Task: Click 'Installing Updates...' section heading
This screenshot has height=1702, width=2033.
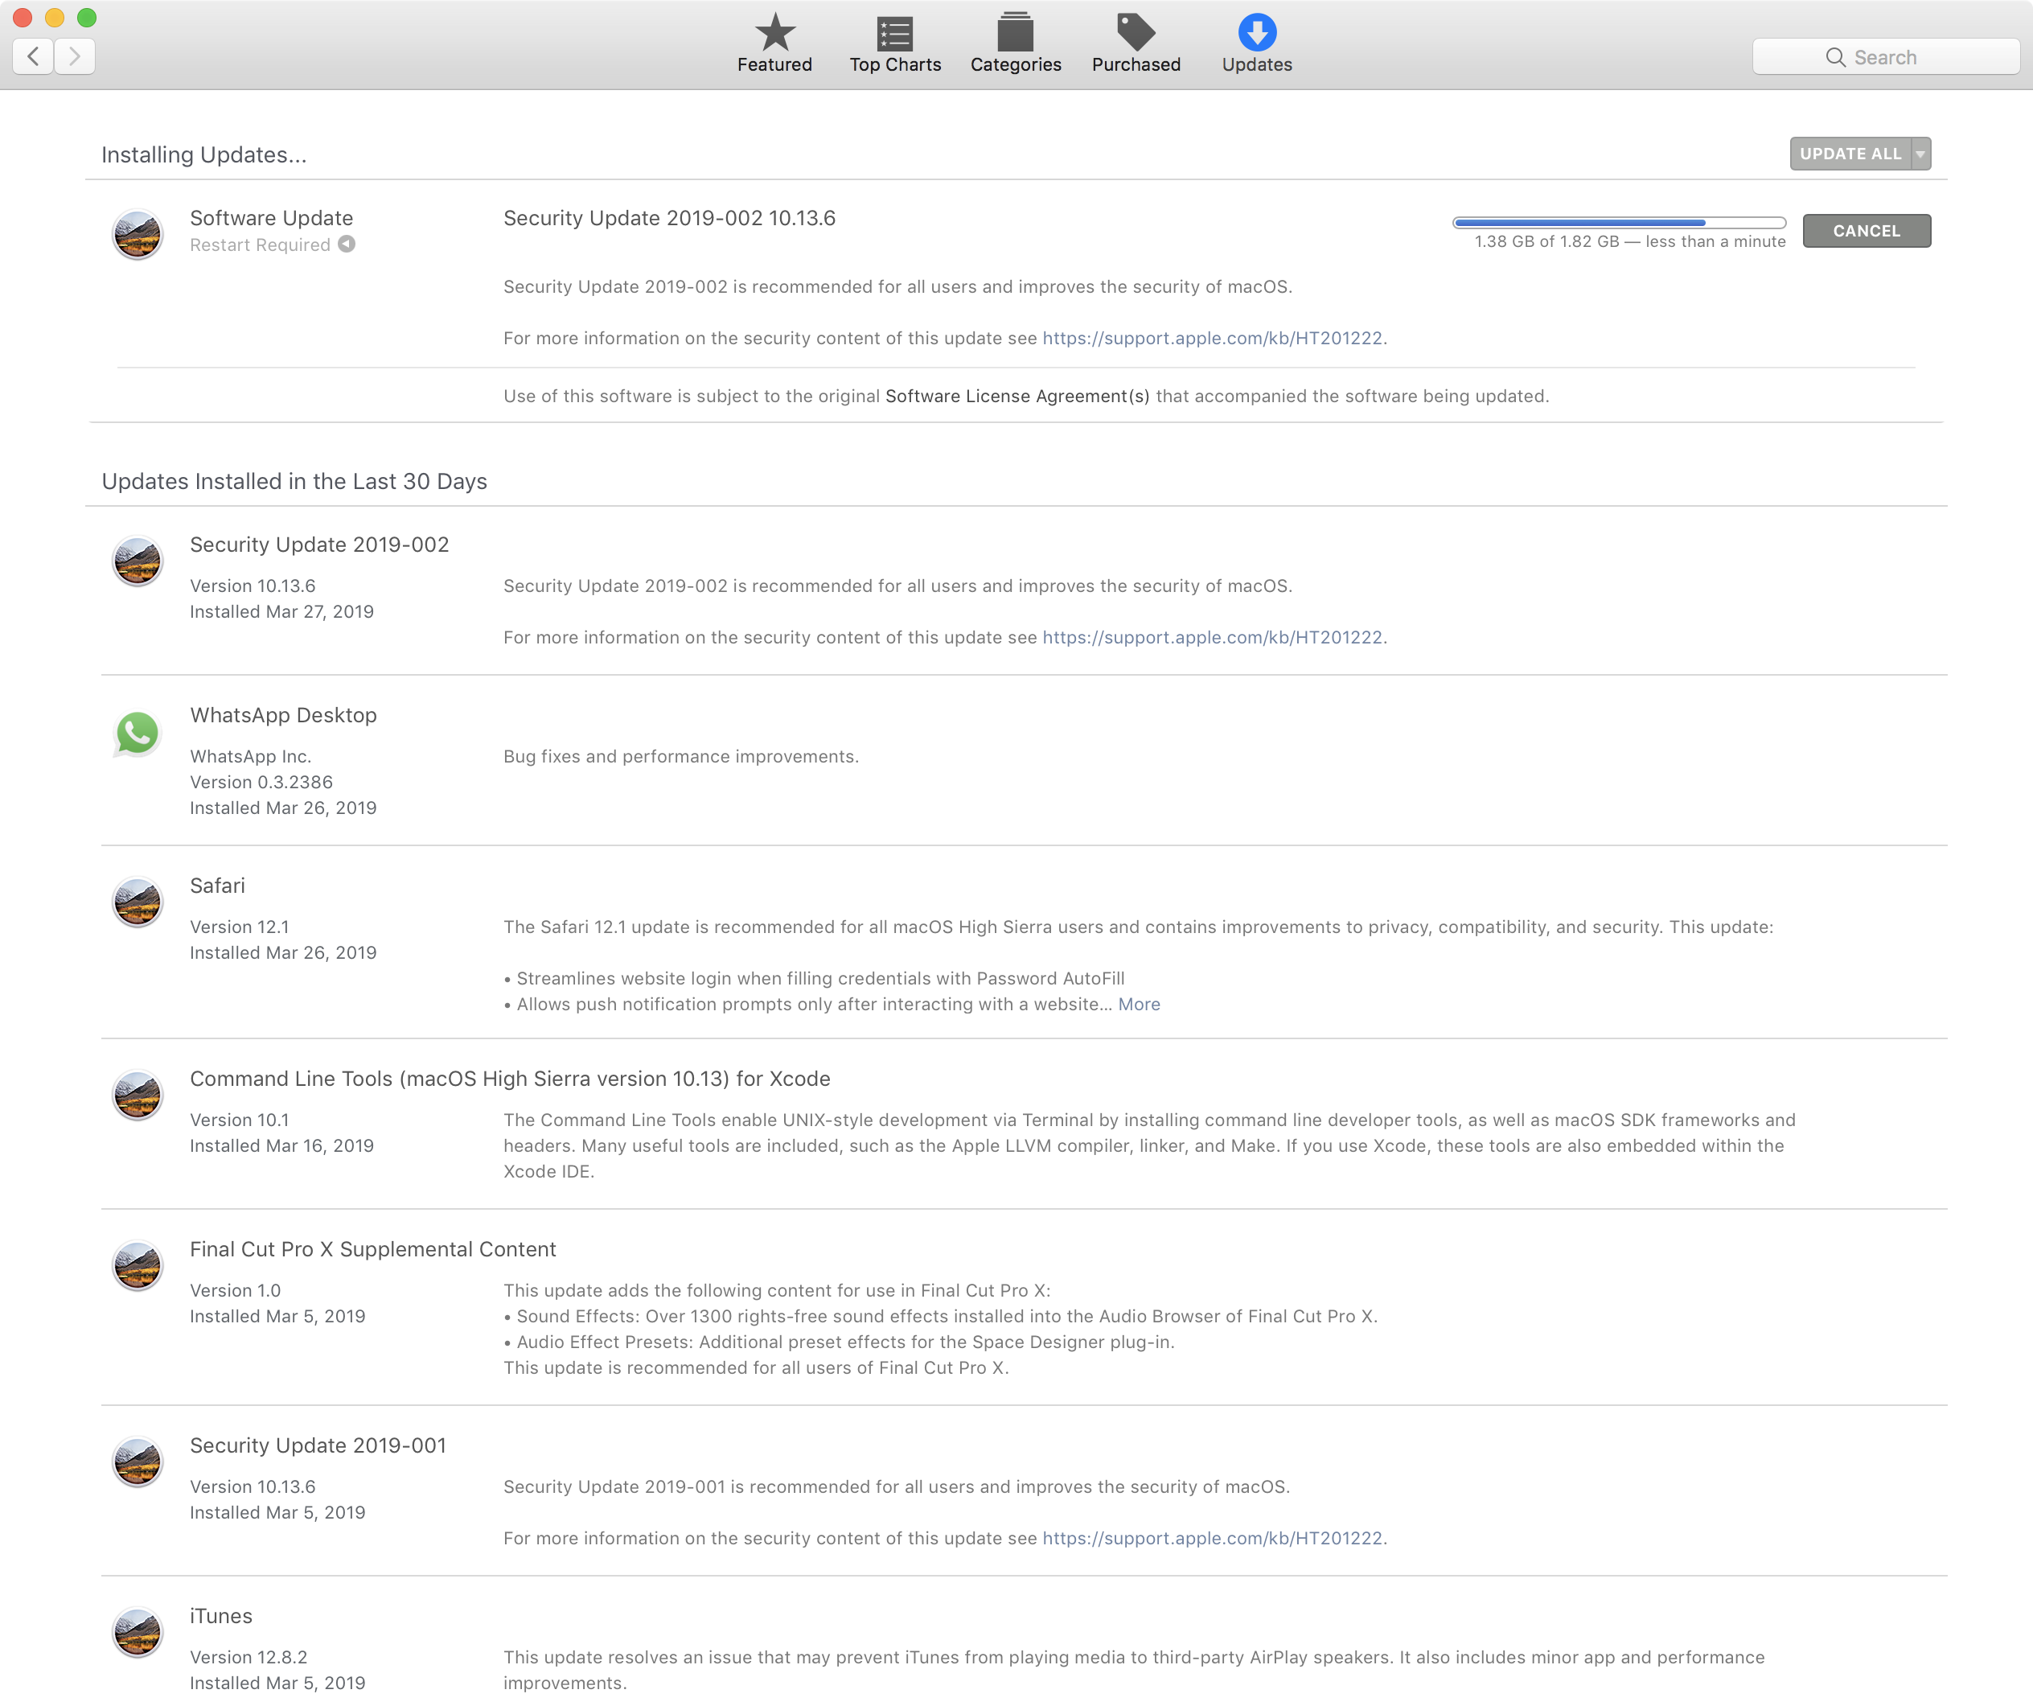Action: coord(204,155)
